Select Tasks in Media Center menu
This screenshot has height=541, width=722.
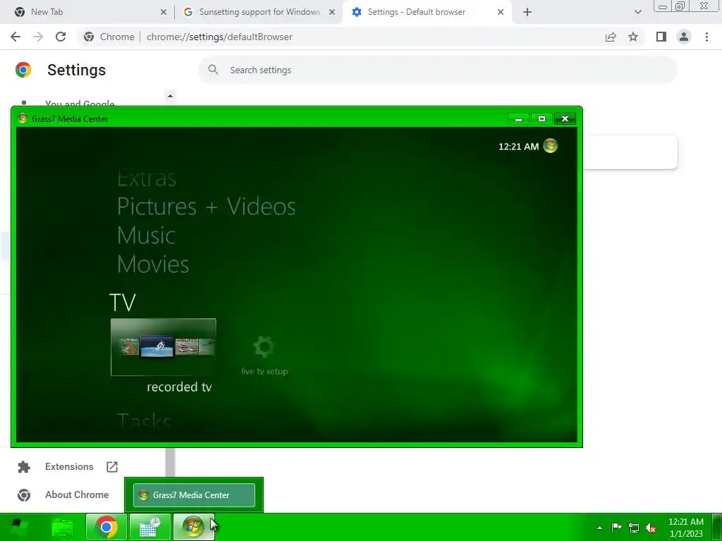click(x=144, y=421)
